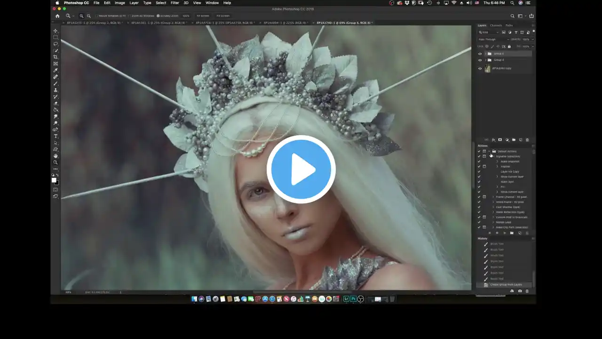602x339 pixels.
Task: Play the video with center play button
Action: (x=301, y=169)
